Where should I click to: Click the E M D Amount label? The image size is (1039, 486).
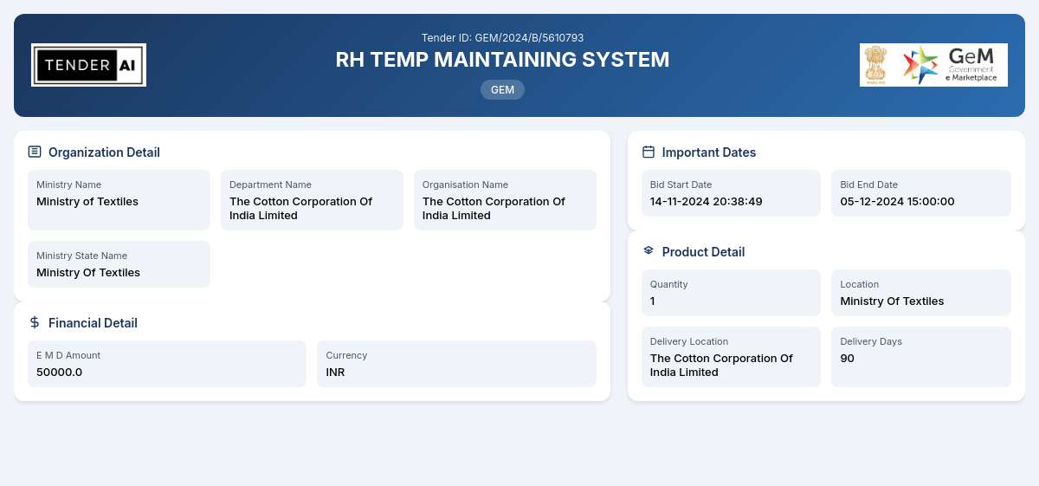point(68,355)
